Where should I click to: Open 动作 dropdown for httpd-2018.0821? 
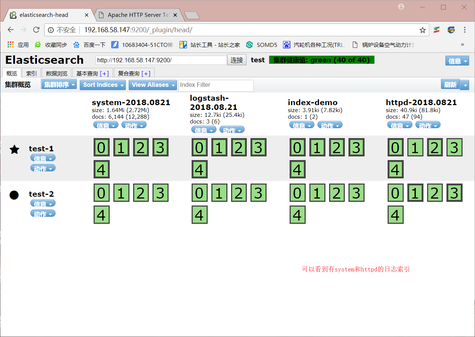click(428, 125)
